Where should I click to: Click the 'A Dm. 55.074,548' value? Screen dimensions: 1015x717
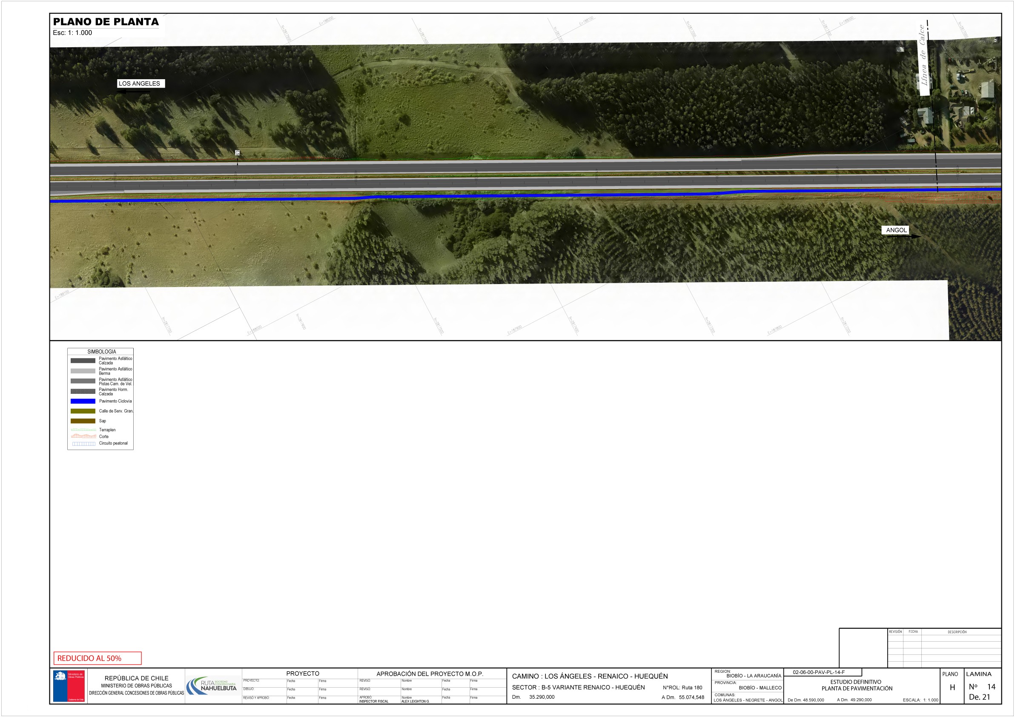[x=683, y=697]
